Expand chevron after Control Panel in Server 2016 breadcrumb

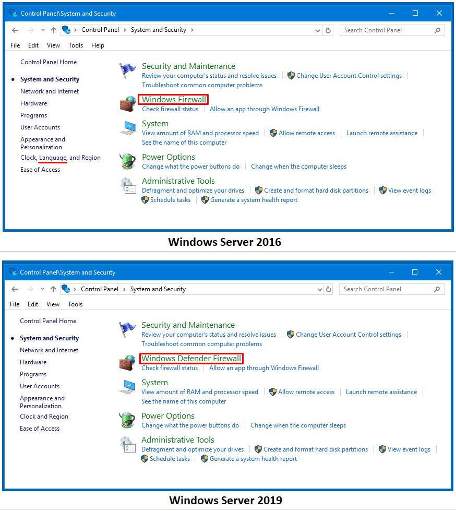tap(125, 30)
